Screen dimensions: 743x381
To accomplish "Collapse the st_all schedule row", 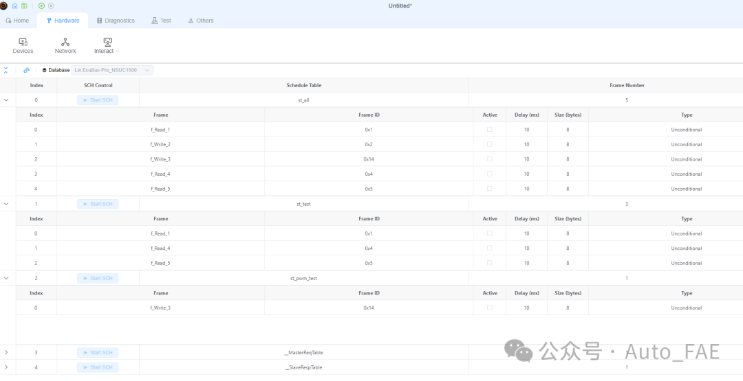I will 6,100.
